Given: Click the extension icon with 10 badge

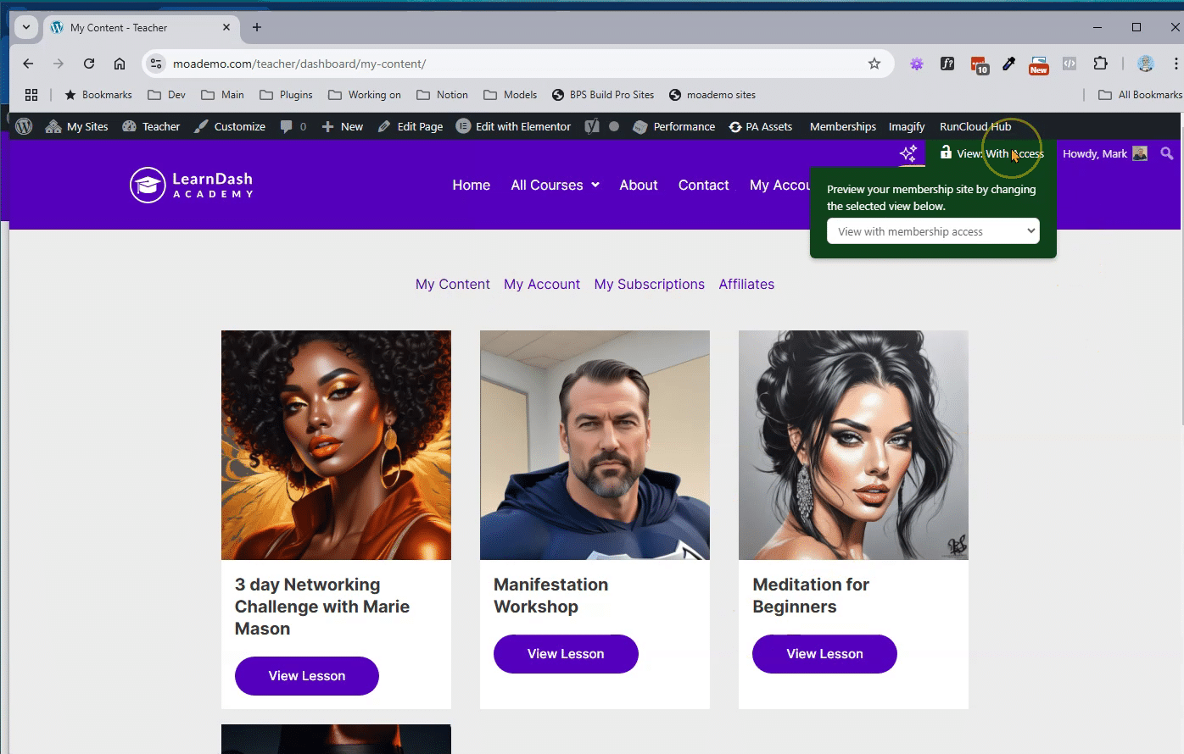Looking at the screenshot, I should (979, 64).
